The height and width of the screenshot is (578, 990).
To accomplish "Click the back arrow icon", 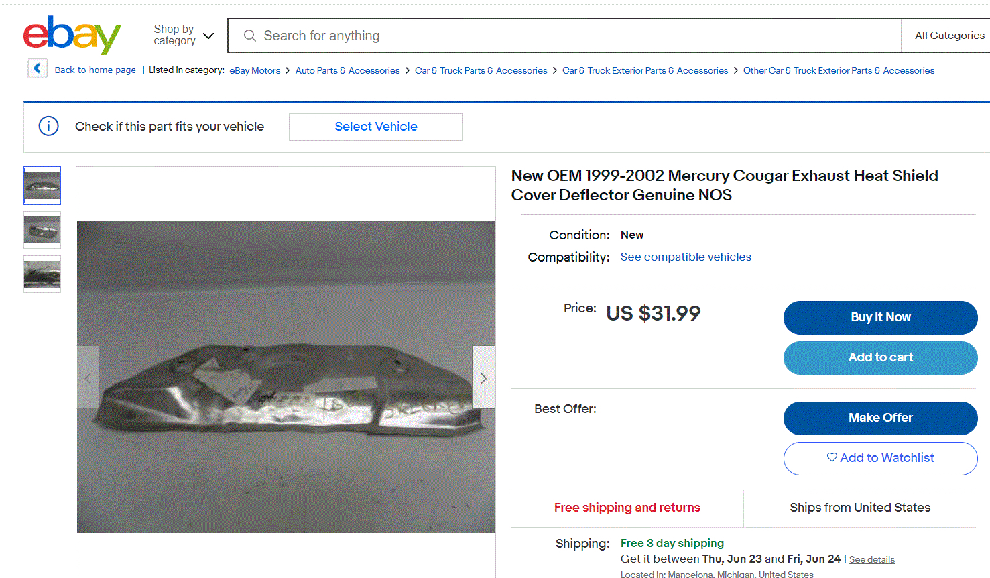I will pyautogui.click(x=38, y=68).
